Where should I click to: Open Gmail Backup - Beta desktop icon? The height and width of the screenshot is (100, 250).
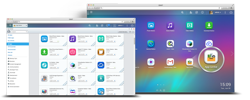tap(170, 62)
